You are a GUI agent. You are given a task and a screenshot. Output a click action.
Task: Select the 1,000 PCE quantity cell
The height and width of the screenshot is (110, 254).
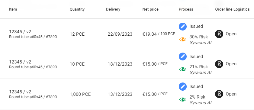[80, 94]
